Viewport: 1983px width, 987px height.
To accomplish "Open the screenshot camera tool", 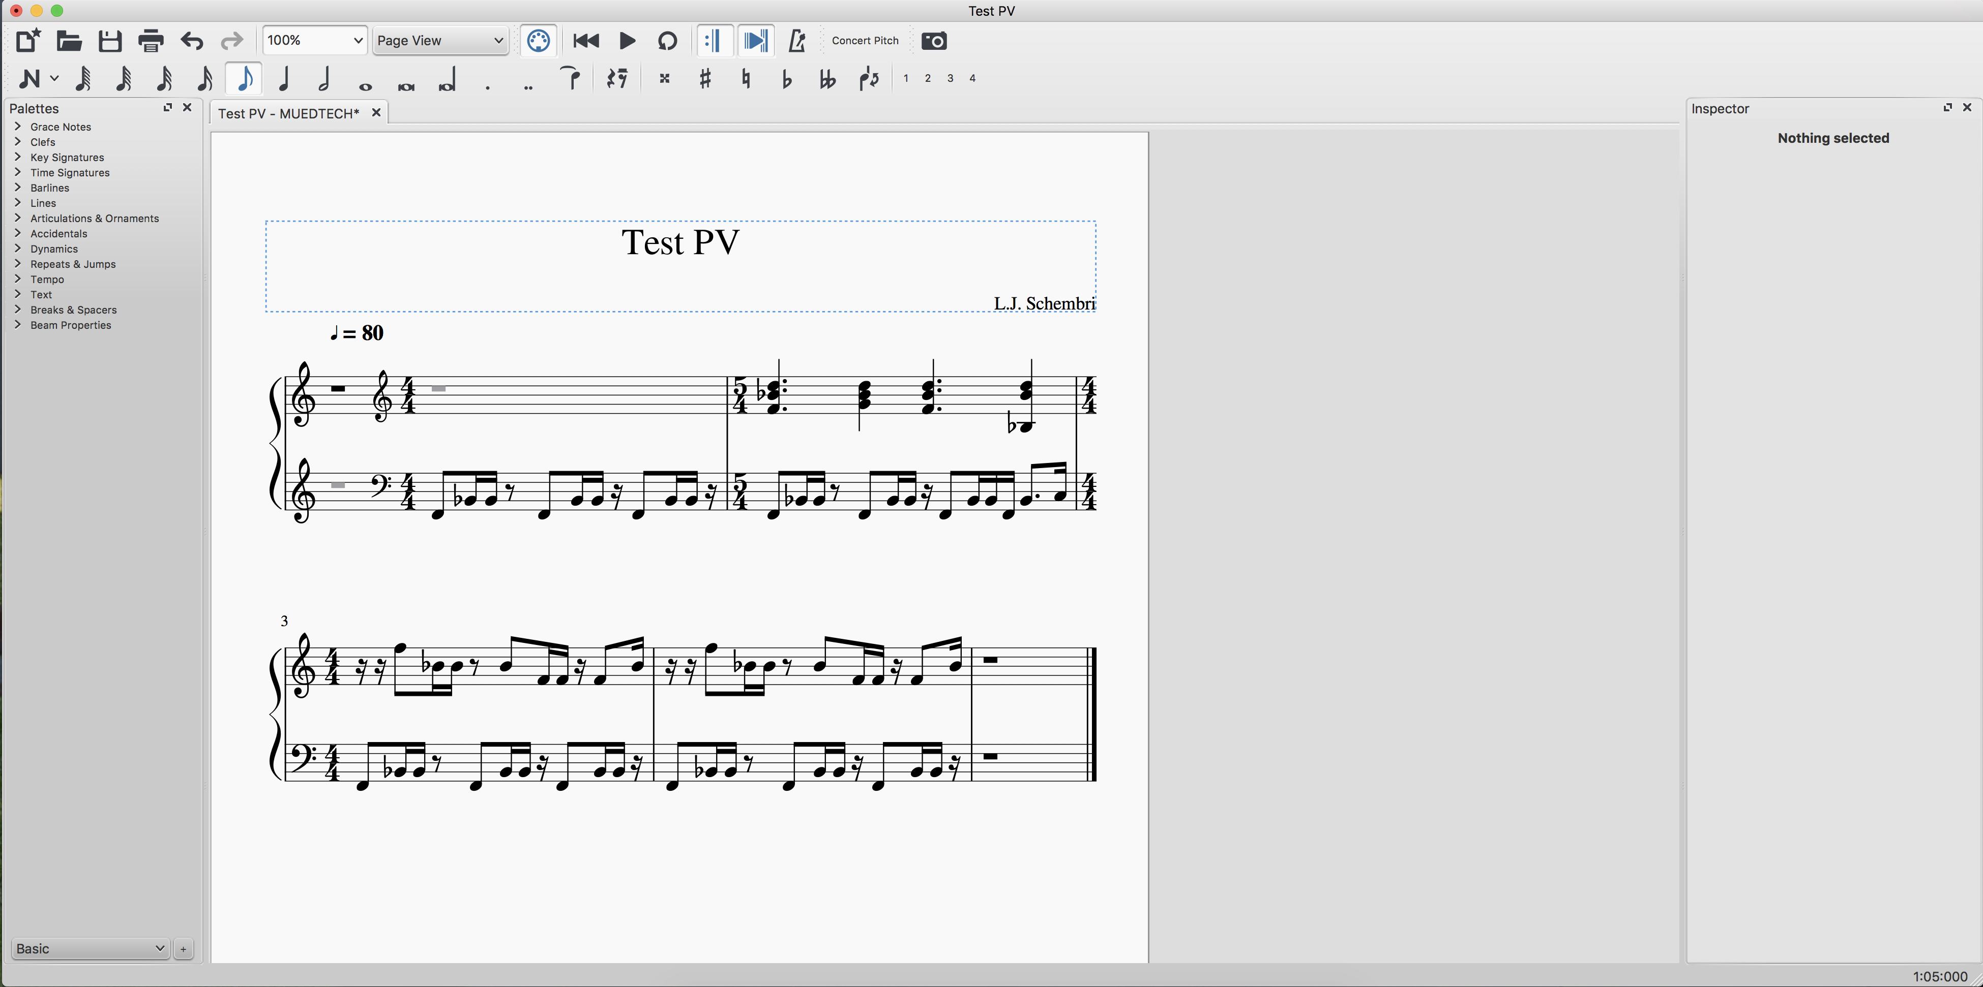I will point(934,41).
